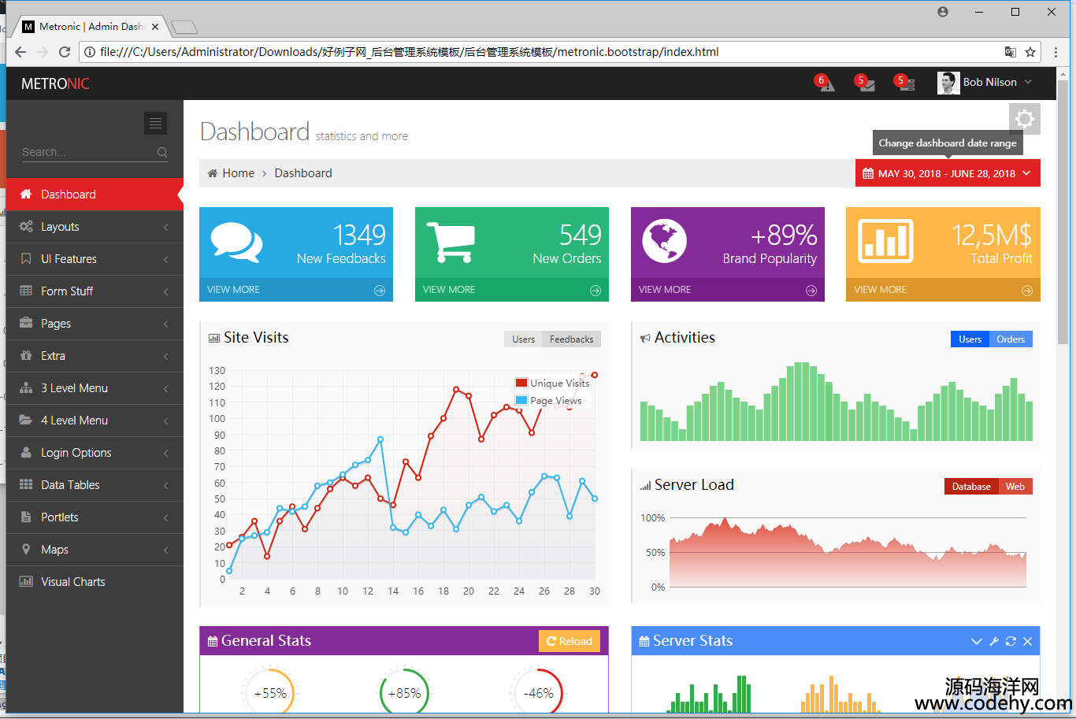Click the New Orders shopping cart icon

451,242
